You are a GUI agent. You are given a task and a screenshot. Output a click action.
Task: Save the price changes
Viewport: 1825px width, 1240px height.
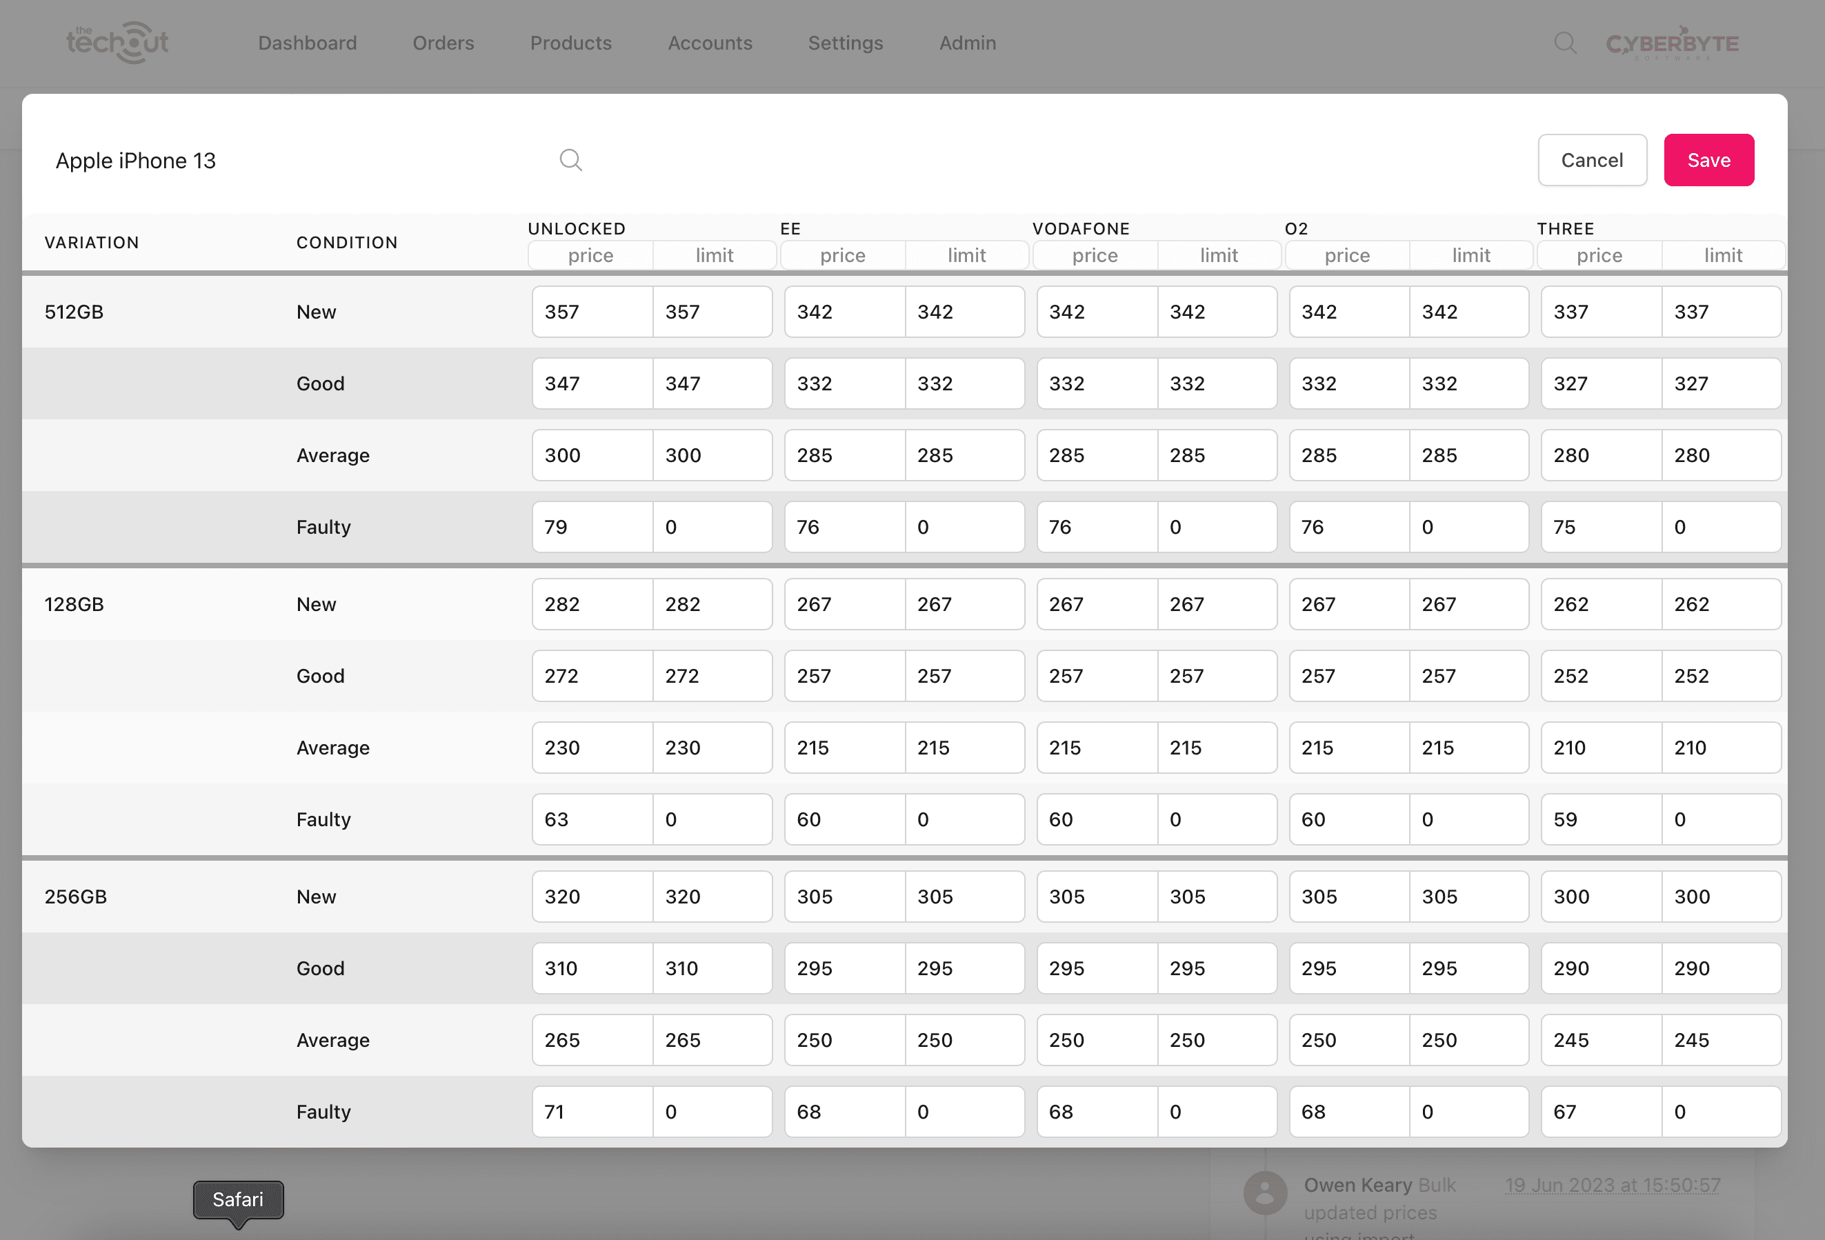tap(1708, 160)
